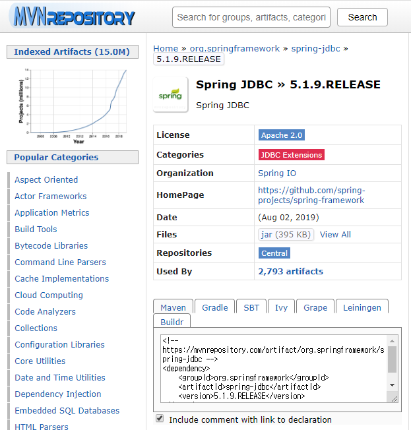The image size is (411, 430).
Task: Open the Application Metrics category
Action: (x=52, y=212)
